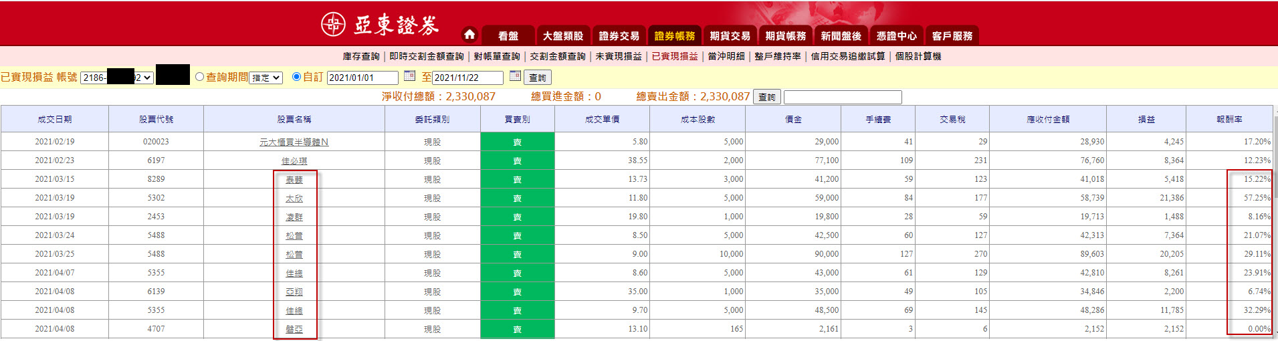Image resolution: width=1278 pixels, height=341 pixels.
Task: Open the 佳總 link dated 2021/04/07
Action: click(294, 273)
